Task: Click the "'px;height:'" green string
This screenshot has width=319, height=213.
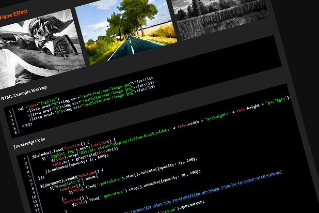Action: 218,116
